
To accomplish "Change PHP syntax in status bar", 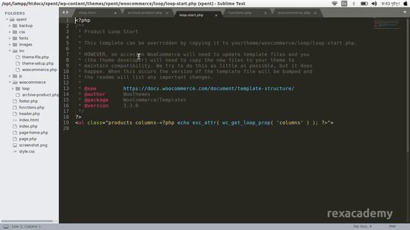I will click(392, 227).
